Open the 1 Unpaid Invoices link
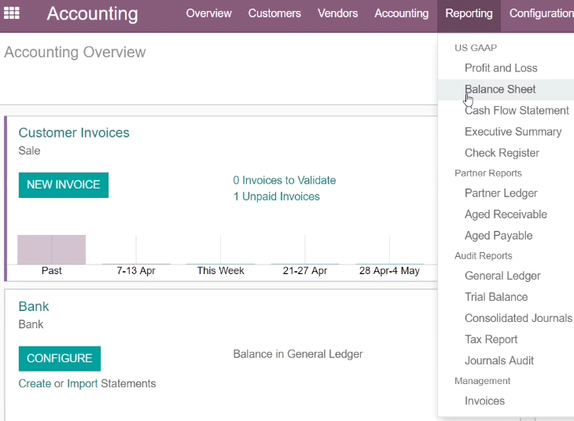Screen dimensions: 574x421 pyautogui.click(x=276, y=196)
